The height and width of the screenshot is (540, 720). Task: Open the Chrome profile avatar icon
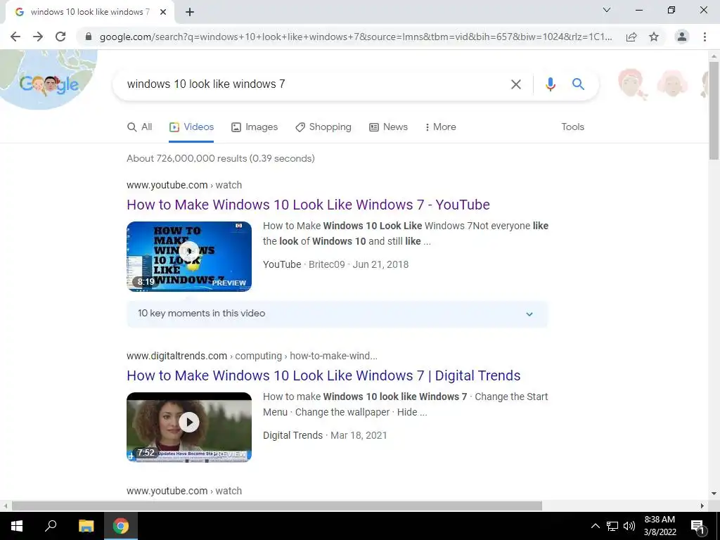click(x=682, y=37)
